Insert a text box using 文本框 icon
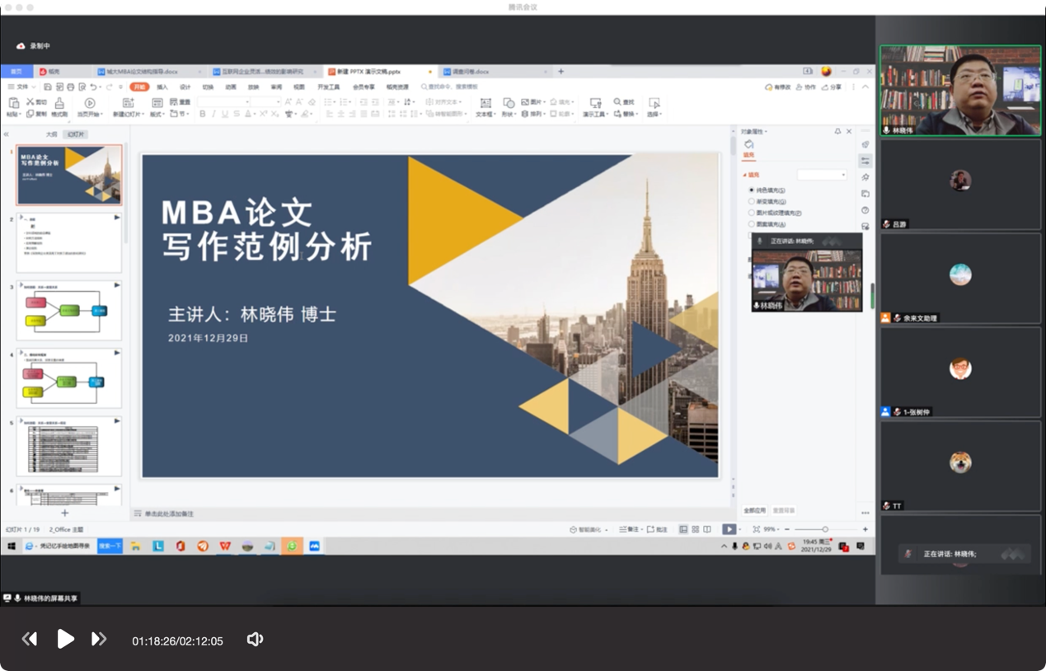The width and height of the screenshot is (1046, 671). [x=485, y=103]
